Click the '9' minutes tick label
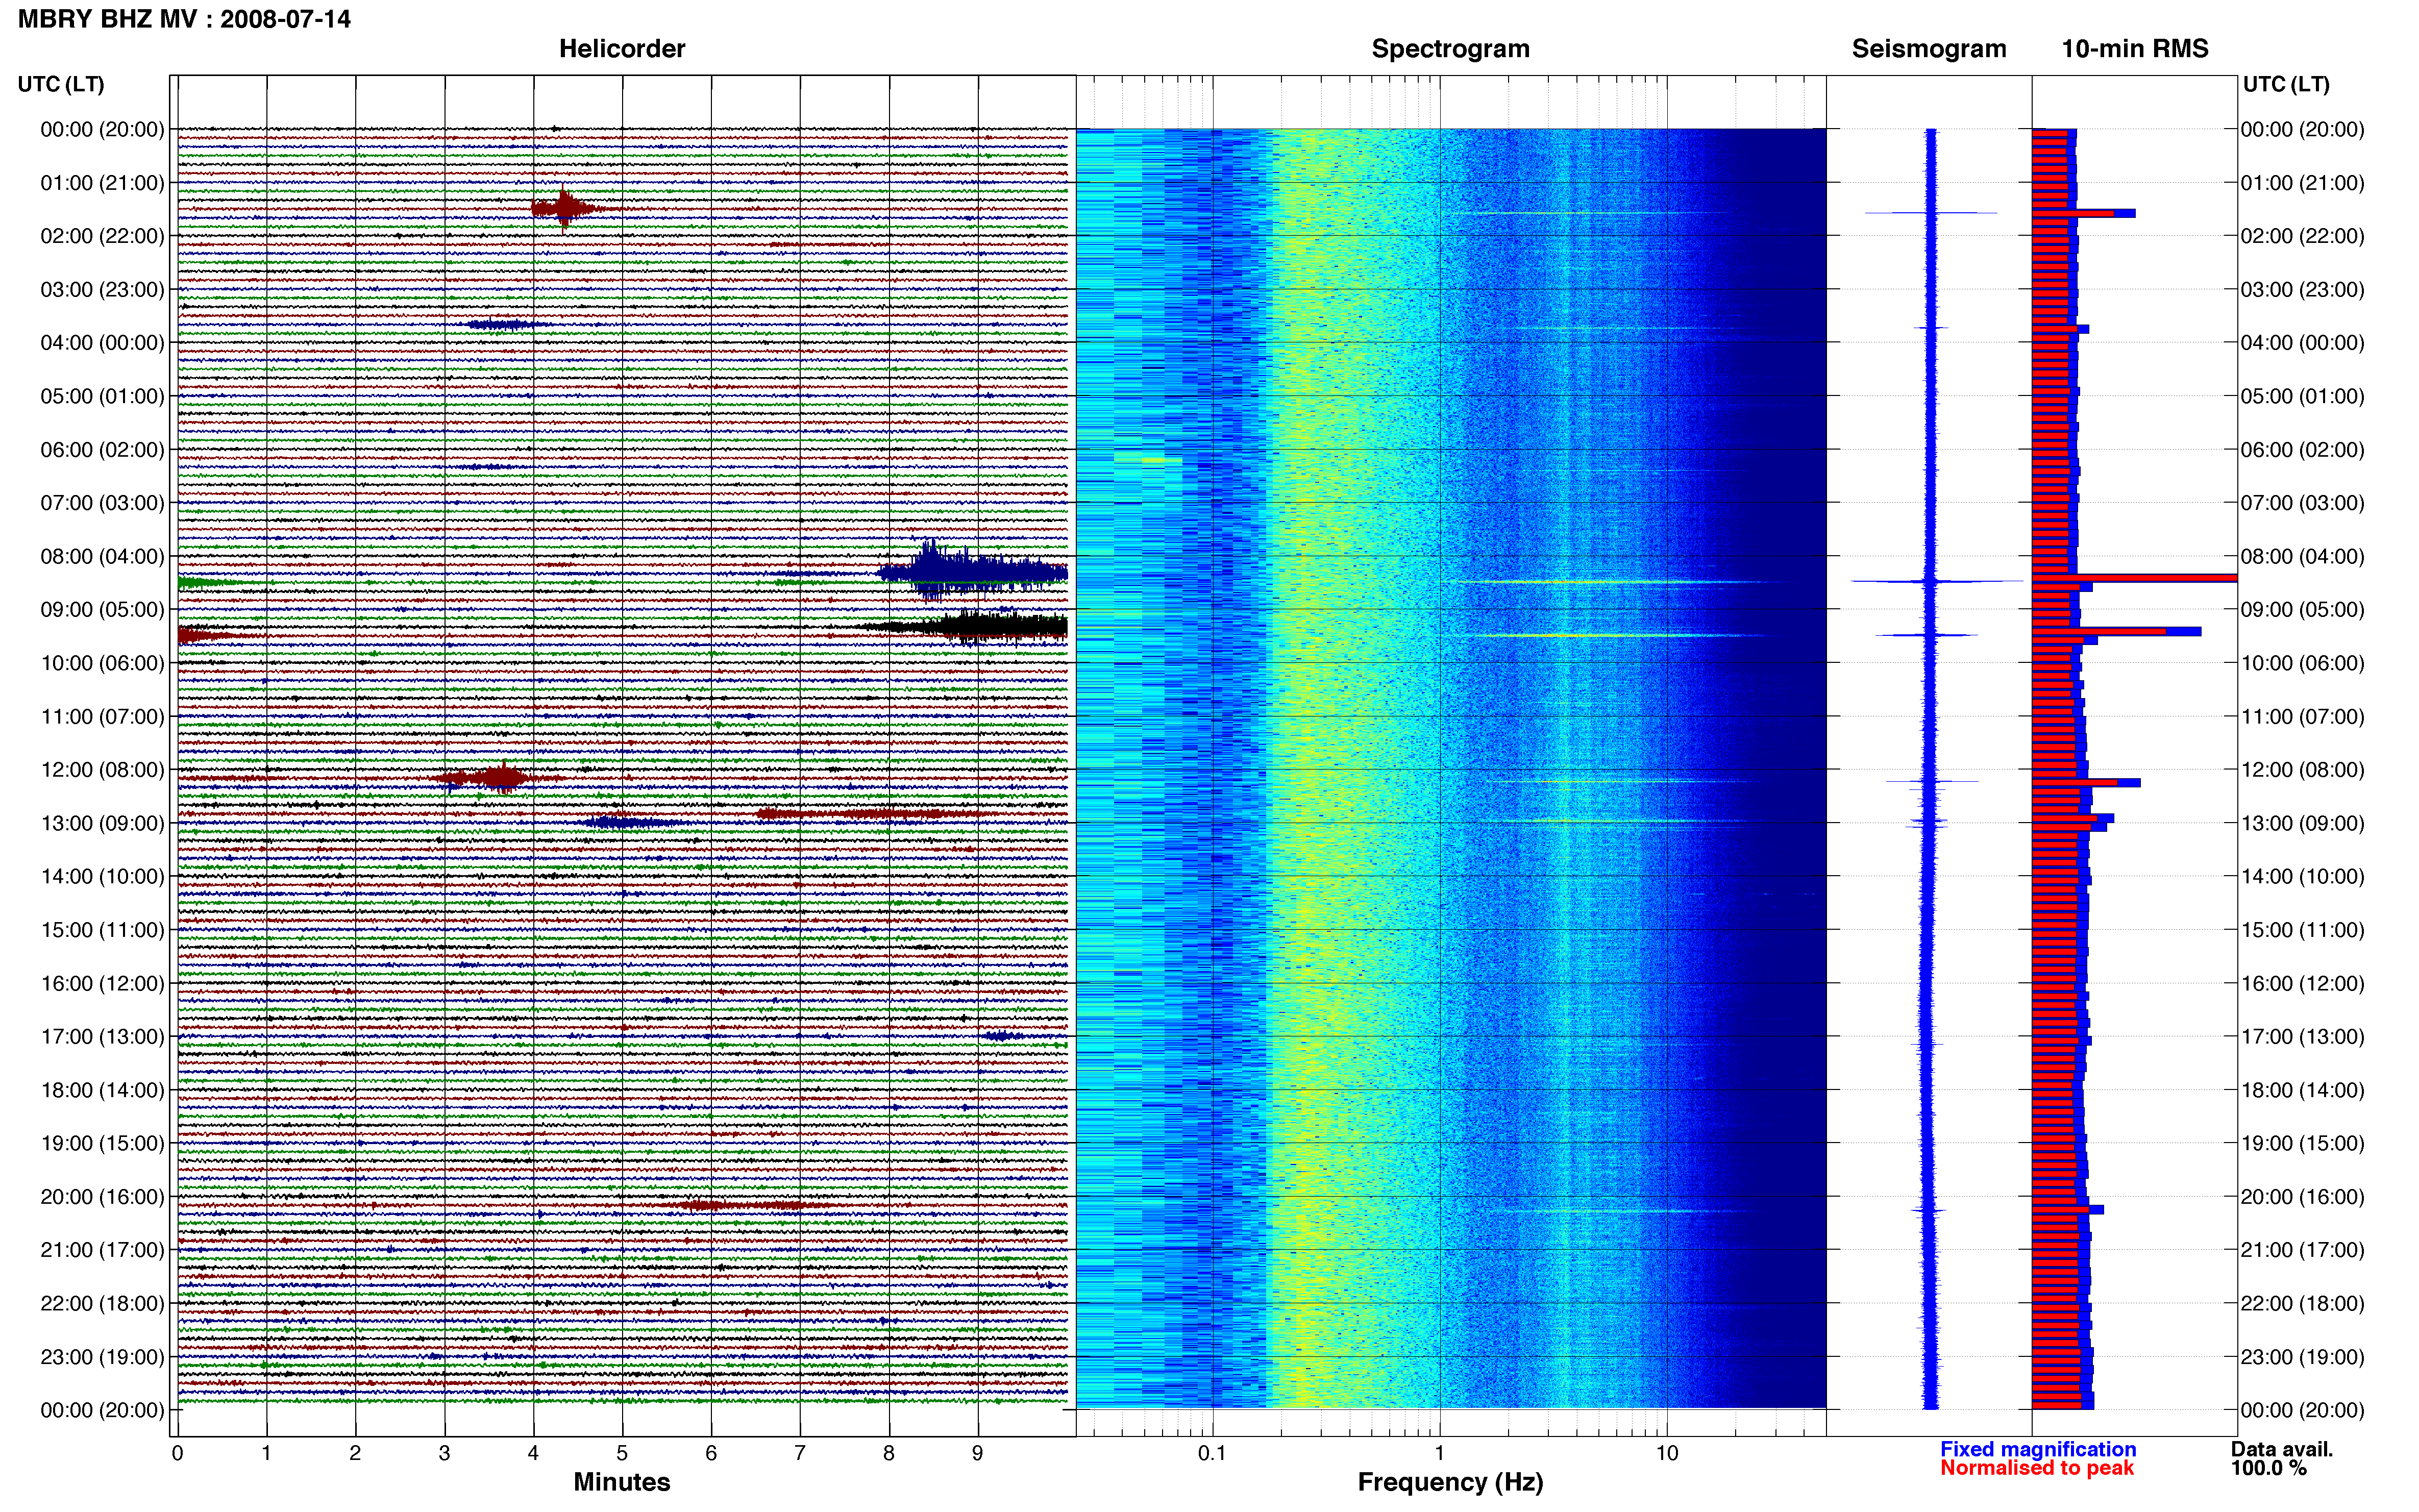Viewport: 2419px width, 1512px height. click(x=978, y=1453)
